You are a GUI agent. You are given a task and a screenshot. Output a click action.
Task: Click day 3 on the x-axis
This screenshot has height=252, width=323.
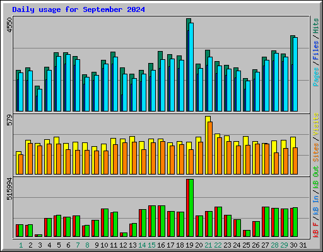[x=40, y=245]
